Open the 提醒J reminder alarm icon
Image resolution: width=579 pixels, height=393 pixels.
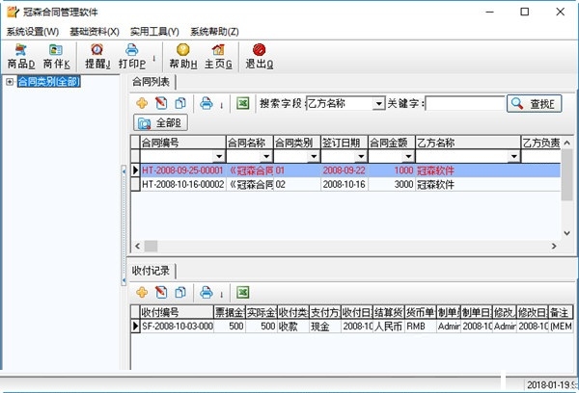(97, 57)
